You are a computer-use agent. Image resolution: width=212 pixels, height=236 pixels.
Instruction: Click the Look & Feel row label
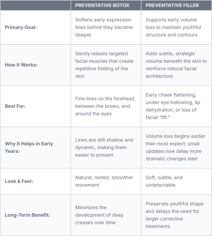[x=19, y=181]
